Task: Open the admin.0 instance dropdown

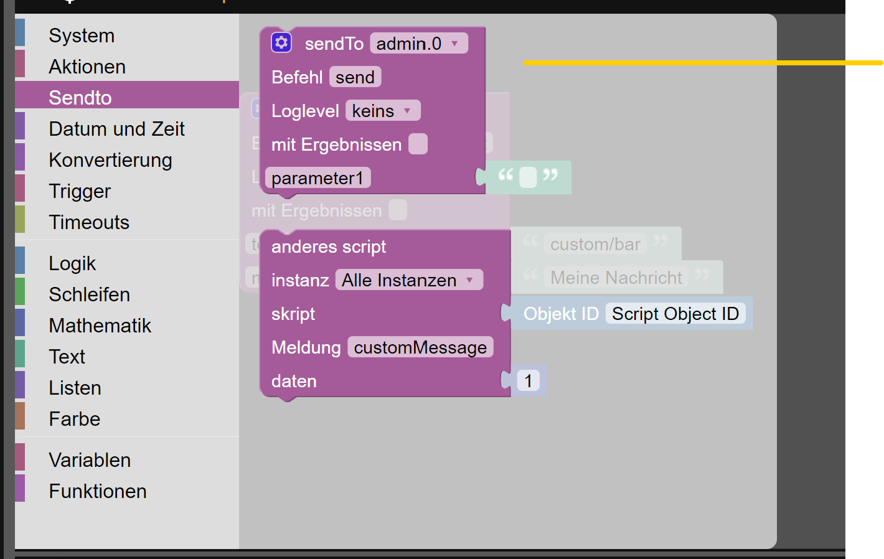Action: (418, 44)
